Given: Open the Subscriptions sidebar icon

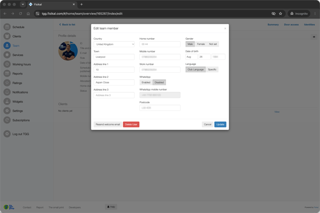Looking at the screenshot, I should 7,120.
